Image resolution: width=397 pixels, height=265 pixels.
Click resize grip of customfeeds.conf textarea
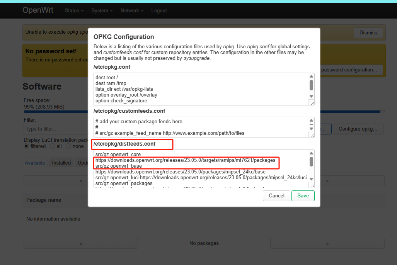[312, 136]
